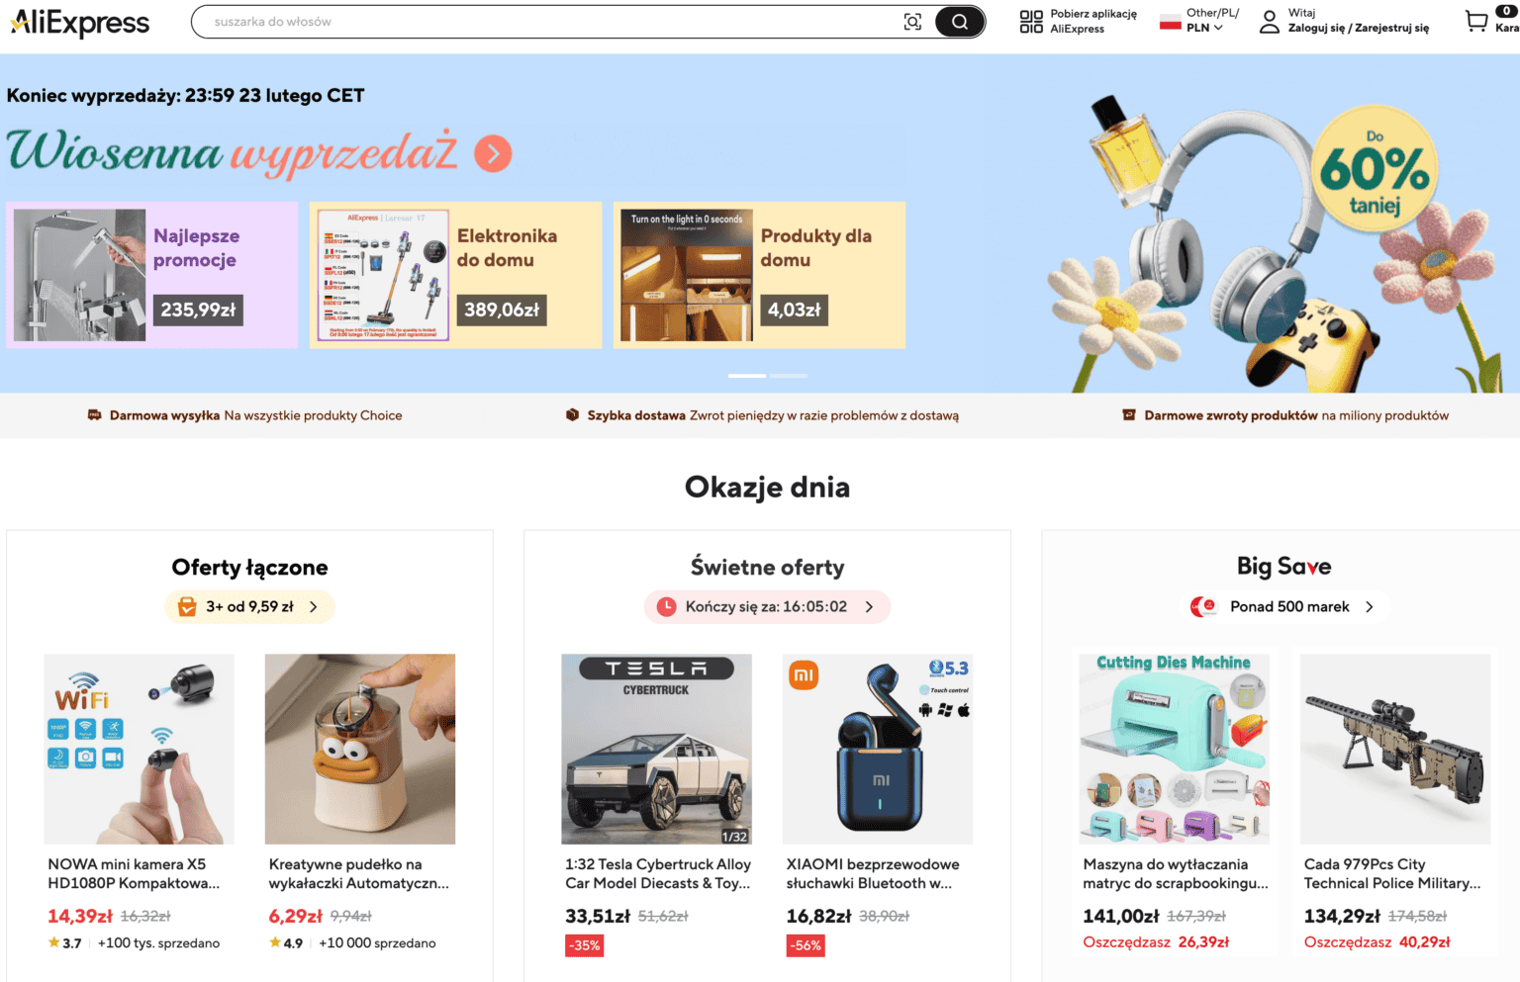Open the Tesla Cybertruck product thumbnail
The image size is (1520, 982).
656,749
